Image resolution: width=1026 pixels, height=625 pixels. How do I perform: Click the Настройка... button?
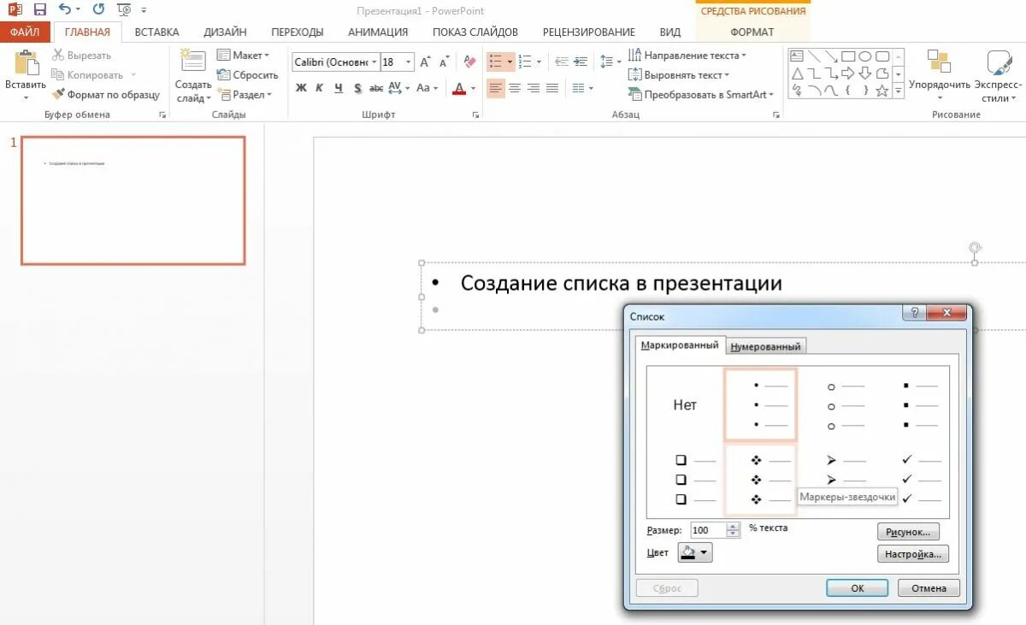[913, 554]
